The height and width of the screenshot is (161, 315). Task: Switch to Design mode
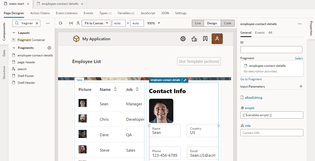(x=212, y=23)
